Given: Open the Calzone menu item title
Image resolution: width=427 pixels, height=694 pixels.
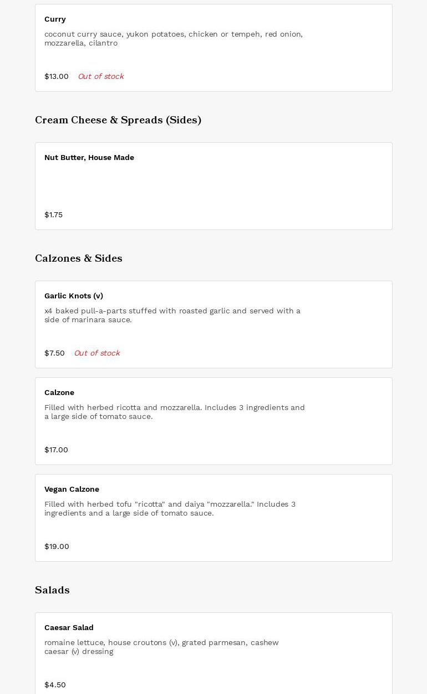Looking at the screenshot, I should [59, 393].
